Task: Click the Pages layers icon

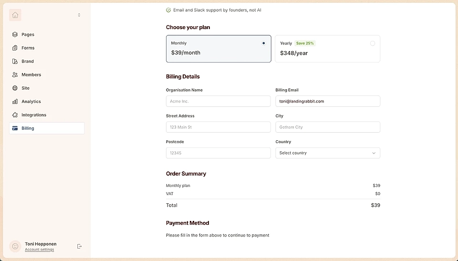Action: tap(15, 34)
